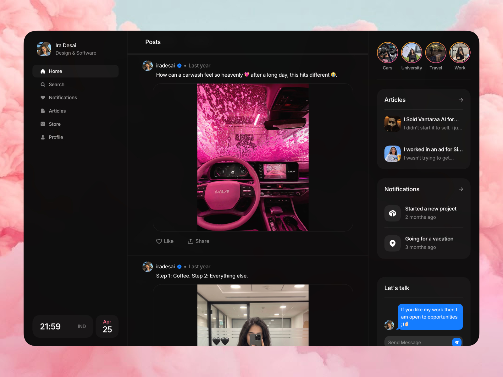Open Articles panel via its arrow
503x377 pixels.
point(461,100)
